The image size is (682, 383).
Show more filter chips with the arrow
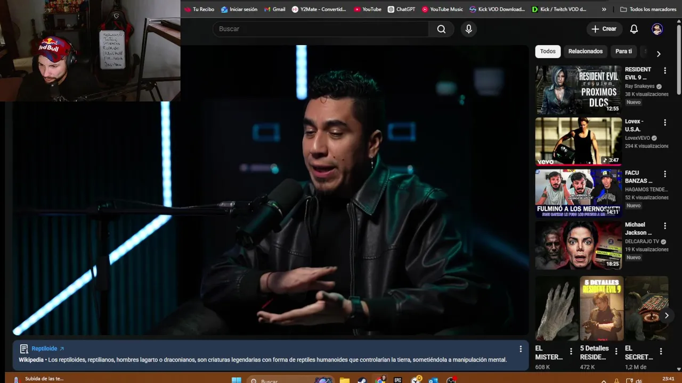click(x=659, y=53)
